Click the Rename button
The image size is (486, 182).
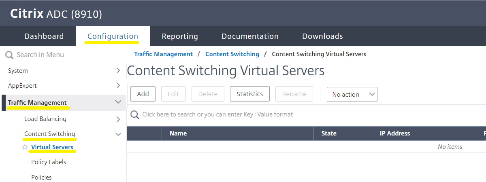(294, 94)
